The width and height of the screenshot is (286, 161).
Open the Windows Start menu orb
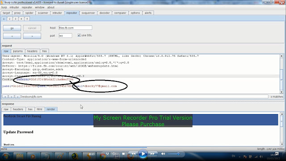click(6, 157)
